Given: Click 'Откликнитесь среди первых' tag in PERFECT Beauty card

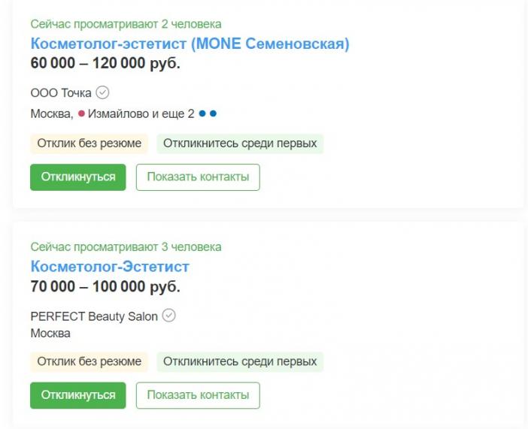Looking at the screenshot, I should (240, 361).
